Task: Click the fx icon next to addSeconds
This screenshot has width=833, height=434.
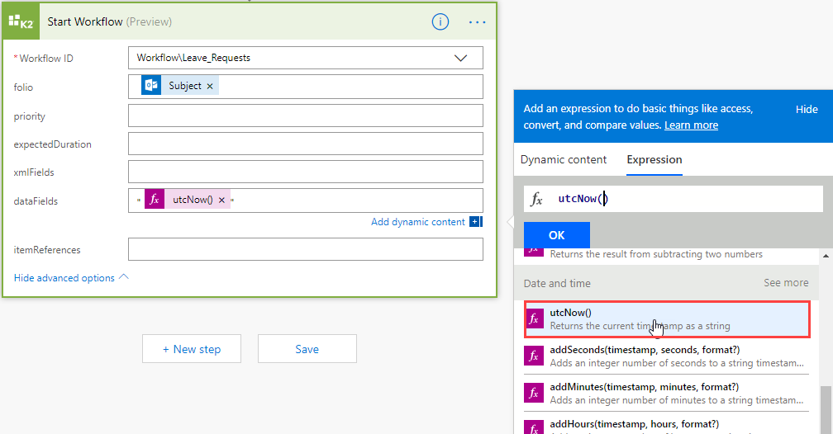Action: click(x=535, y=356)
